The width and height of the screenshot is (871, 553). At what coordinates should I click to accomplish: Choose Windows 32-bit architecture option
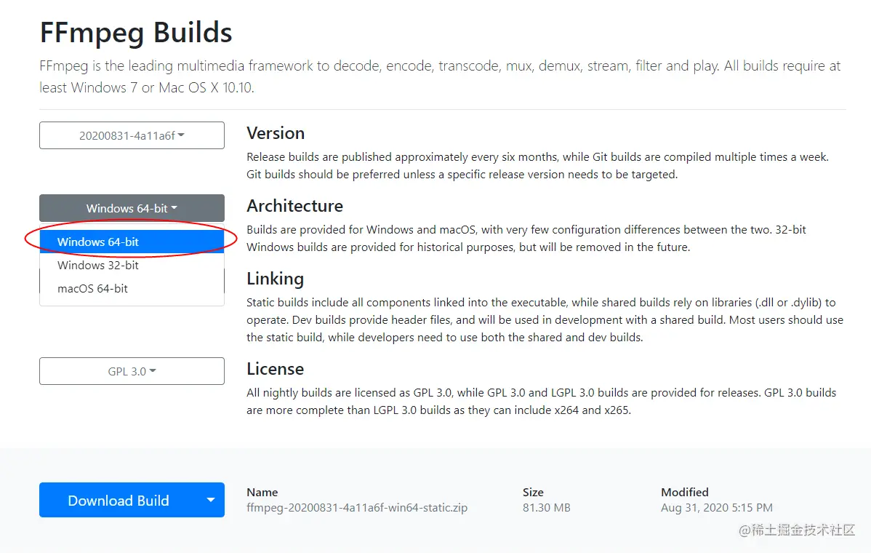click(132, 265)
